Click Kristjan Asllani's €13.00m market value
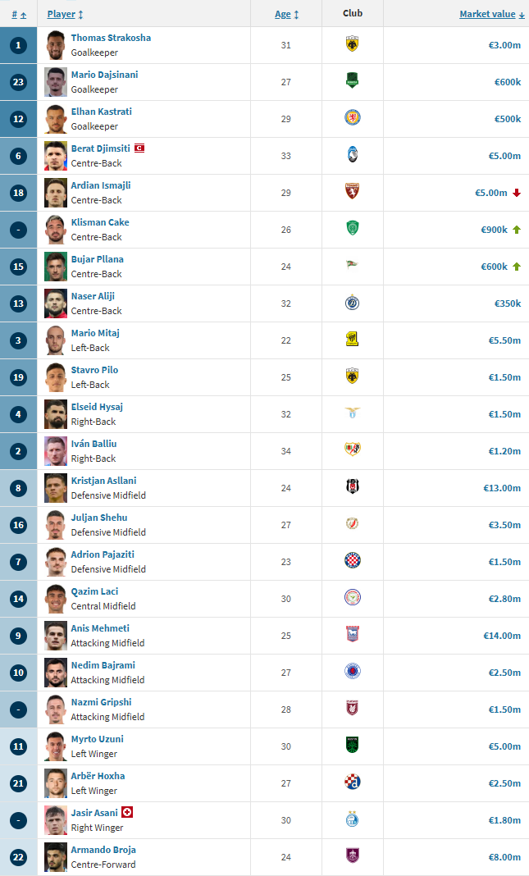Screen dimensions: 529x876 pyautogui.click(x=502, y=488)
